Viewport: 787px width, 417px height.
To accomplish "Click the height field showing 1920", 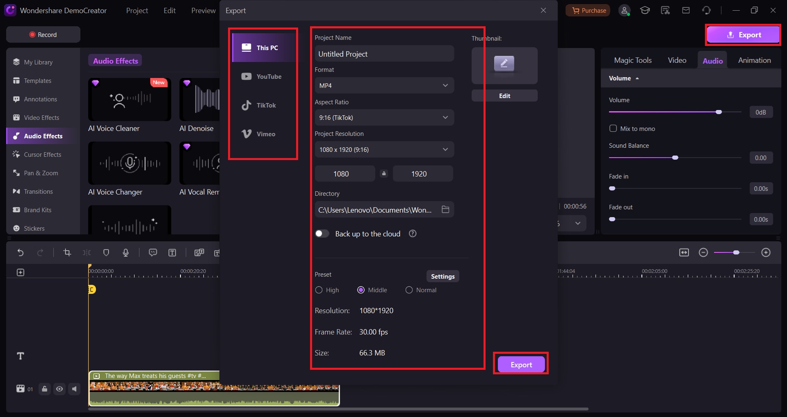I will 423,174.
